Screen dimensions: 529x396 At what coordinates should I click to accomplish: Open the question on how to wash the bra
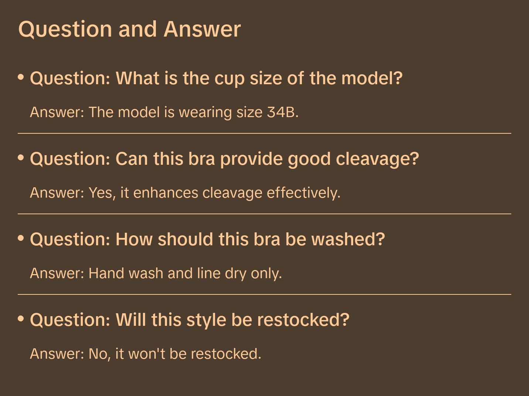207,239
